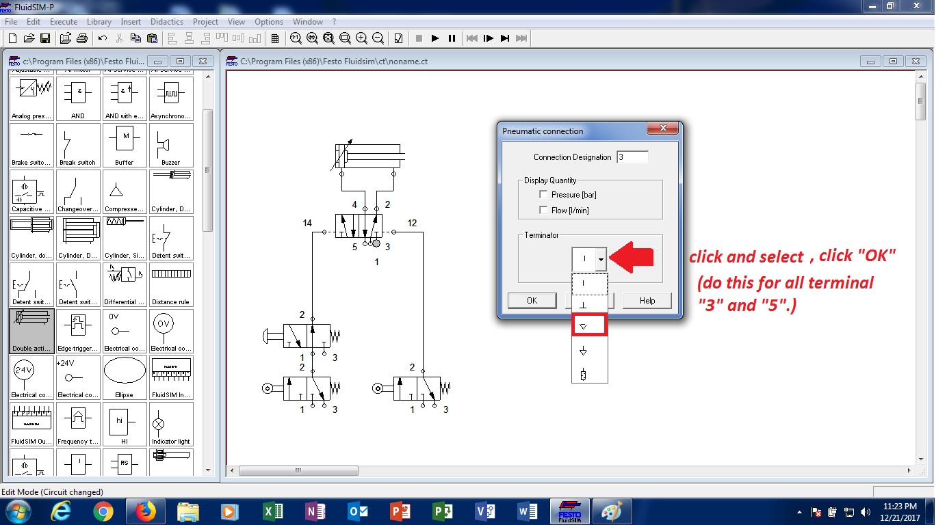The image size is (947, 525).
Task: Open the Didactics menu
Action: tap(167, 22)
